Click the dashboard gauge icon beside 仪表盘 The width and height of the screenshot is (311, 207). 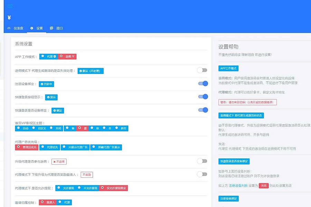click(x=9, y=28)
